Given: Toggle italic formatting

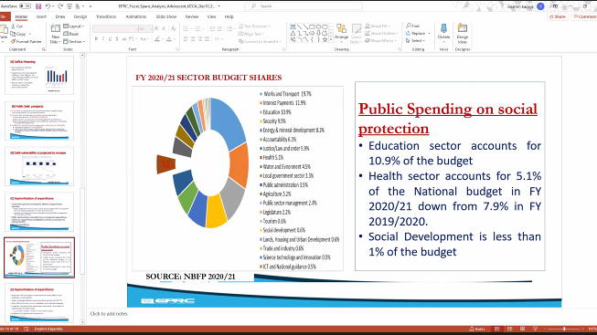Looking at the screenshot, I should coord(103,38).
